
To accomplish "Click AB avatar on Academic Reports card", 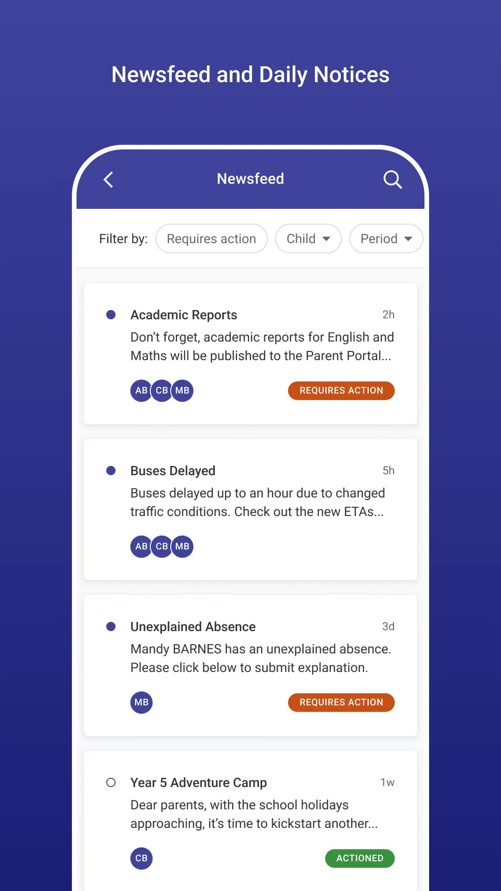I will click(x=141, y=391).
